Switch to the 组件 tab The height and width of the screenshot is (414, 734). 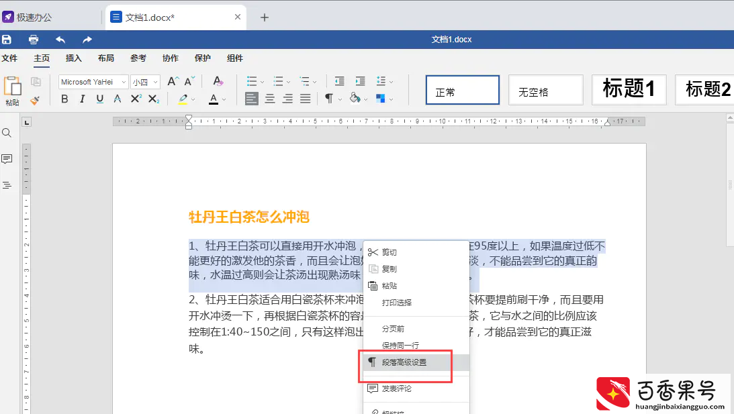pos(235,58)
